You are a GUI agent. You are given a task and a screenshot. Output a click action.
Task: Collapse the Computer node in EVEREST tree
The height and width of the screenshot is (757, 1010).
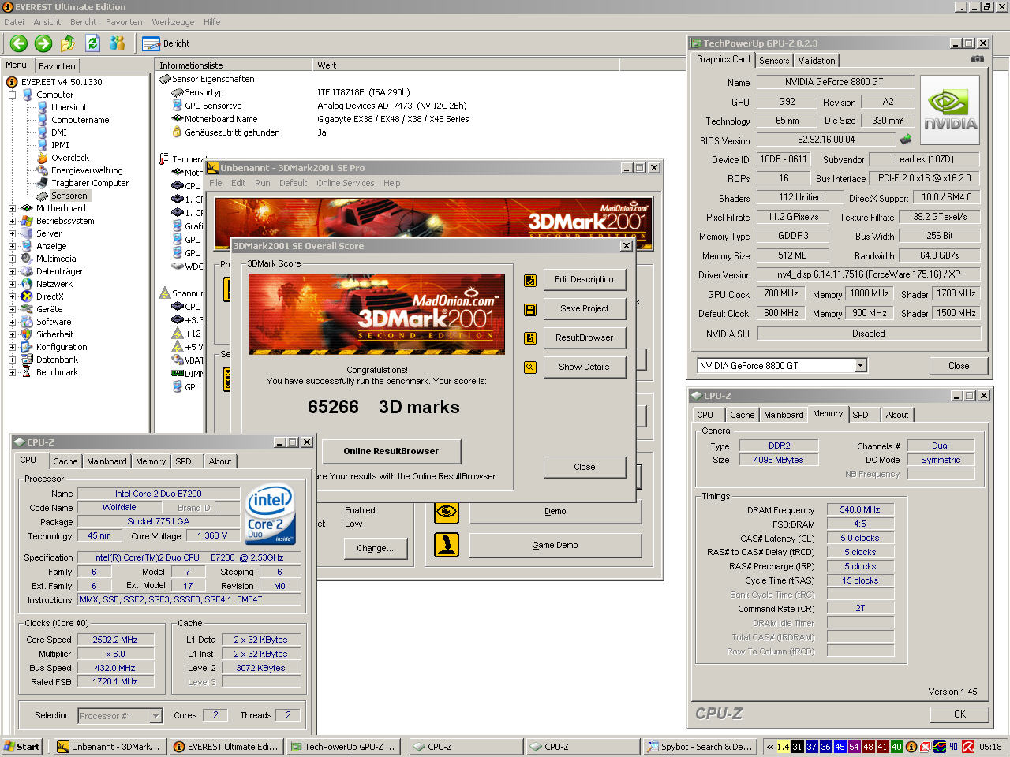click(13, 95)
